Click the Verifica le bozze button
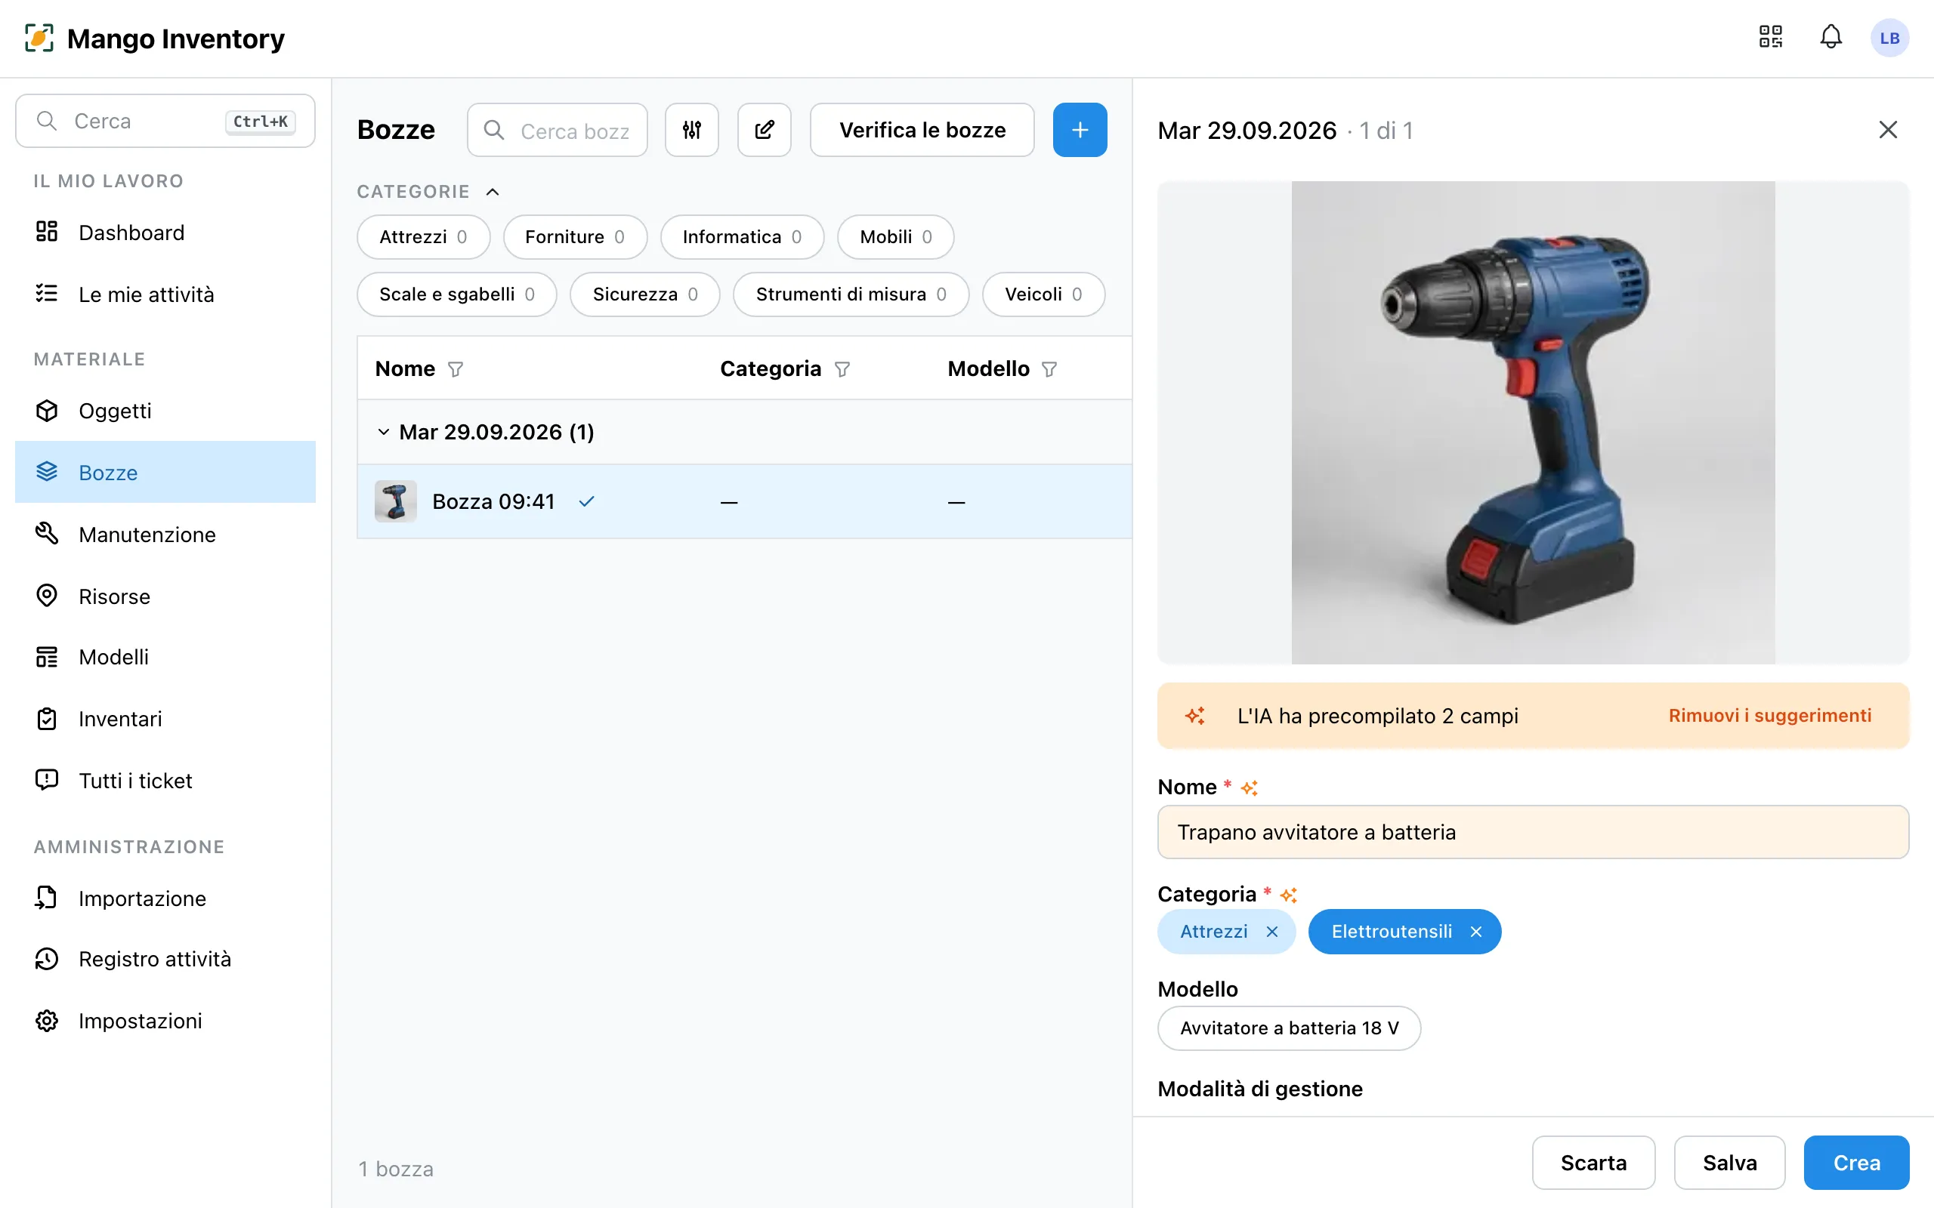This screenshot has height=1208, width=1934. click(922, 129)
